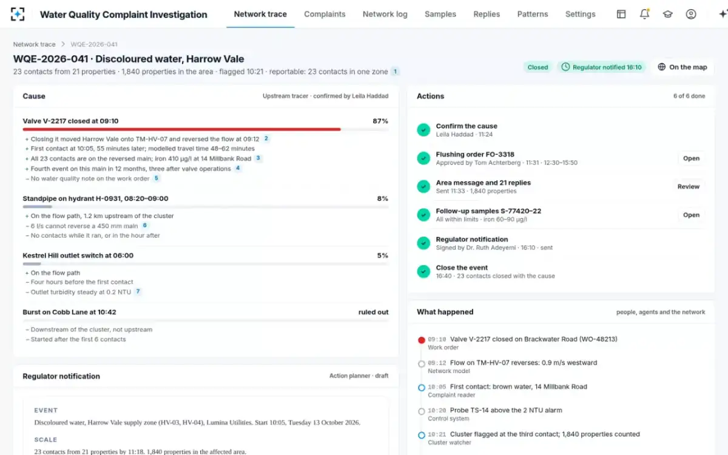
Task: Open the layout panel icon
Action: 621,14
